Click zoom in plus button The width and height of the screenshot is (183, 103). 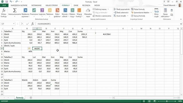(175, 101)
